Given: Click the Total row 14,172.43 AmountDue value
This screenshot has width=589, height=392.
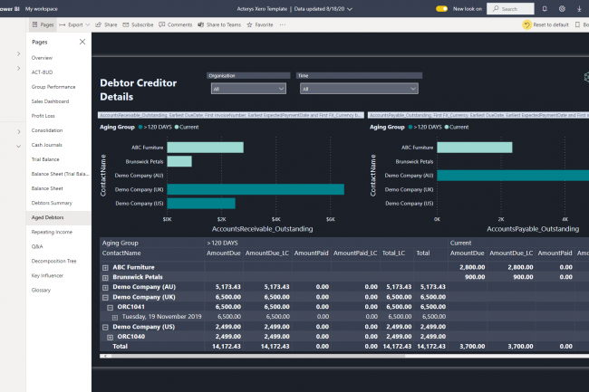Looking at the screenshot, I should [x=227, y=347].
